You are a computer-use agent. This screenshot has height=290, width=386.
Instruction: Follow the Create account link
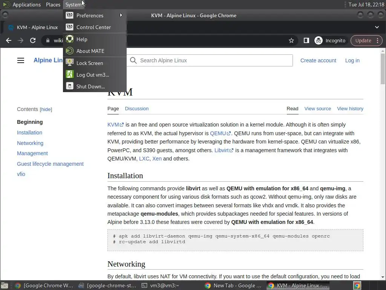click(x=318, y=60)
